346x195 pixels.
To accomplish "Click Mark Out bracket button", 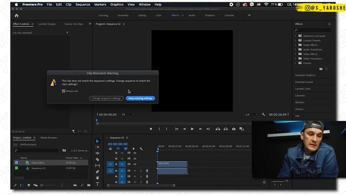I will point(167,129).
